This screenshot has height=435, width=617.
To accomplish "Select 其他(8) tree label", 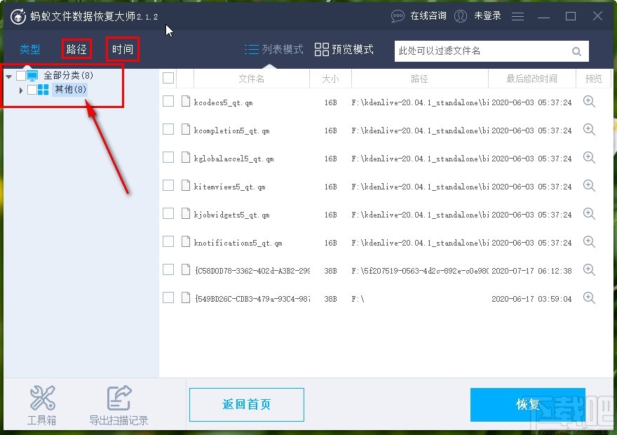I will coord(70,90).
